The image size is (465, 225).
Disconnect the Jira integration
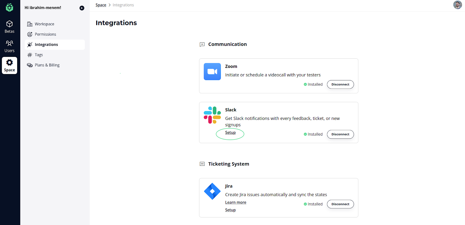(x=340, y=204)
